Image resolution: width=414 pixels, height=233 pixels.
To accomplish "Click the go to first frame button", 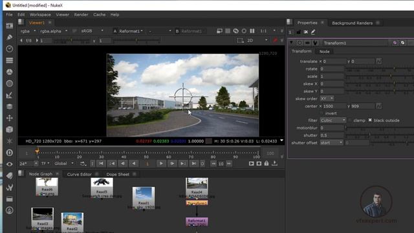I will [x=101, y=164].
